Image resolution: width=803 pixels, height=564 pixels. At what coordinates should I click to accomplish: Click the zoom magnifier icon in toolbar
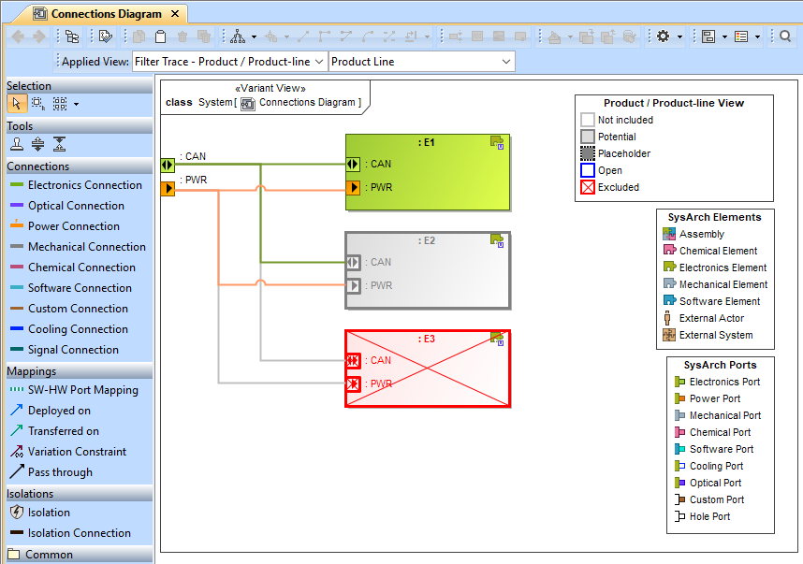(x=785, y=36)
